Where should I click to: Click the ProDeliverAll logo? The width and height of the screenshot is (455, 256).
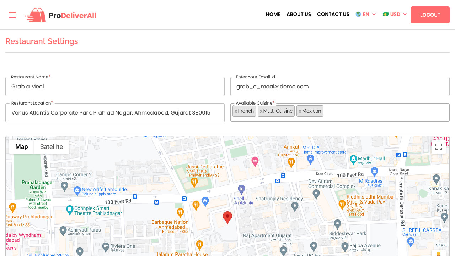(x=60, y=15)
